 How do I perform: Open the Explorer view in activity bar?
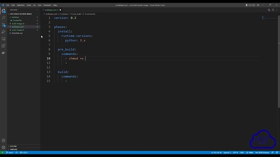click(x=3, y=11)
